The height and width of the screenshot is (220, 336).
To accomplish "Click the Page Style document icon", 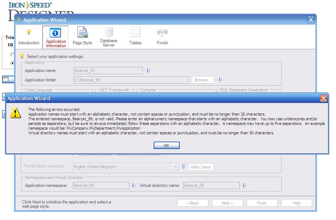I will (82, 32).
